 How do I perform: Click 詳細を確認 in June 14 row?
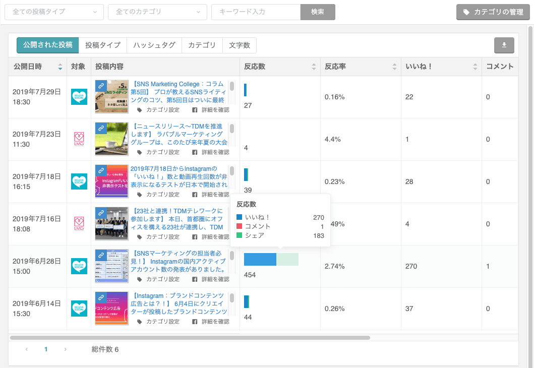pyautogui.click(x=211, y=322)
